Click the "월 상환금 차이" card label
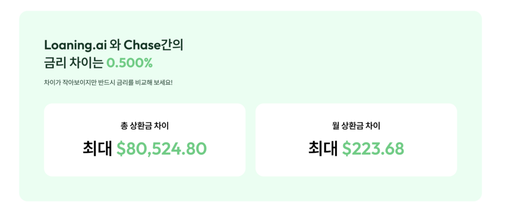 (x=356, y=126)
